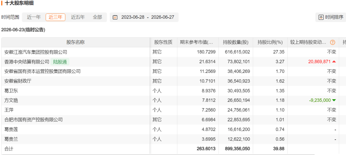This screenshot has height=155, width=346.
Task: Open the start date 2023-06-28 picker
Action: click(x=133, y=17)
